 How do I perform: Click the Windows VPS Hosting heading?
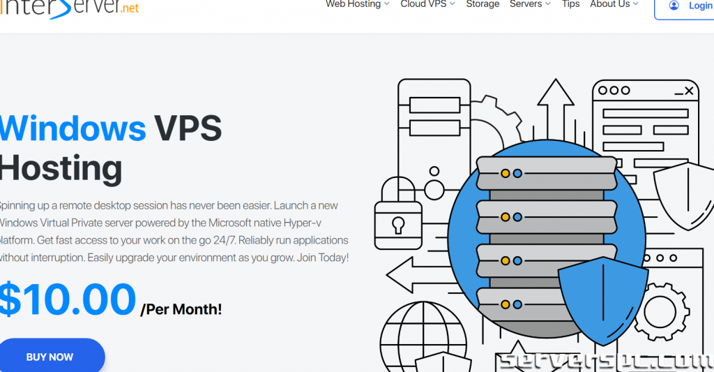(x=110, y=147)
